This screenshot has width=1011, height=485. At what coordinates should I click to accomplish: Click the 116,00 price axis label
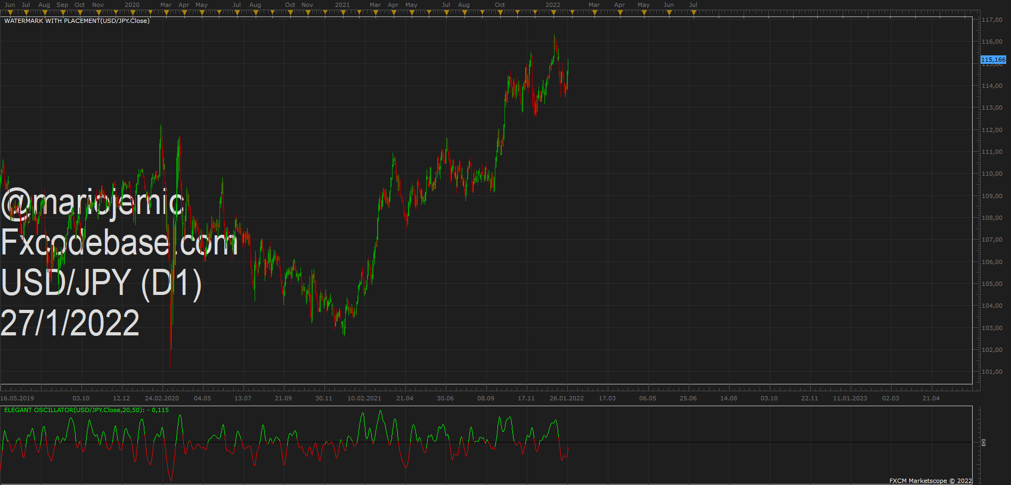pyautogui.click(x=992, y=42)
